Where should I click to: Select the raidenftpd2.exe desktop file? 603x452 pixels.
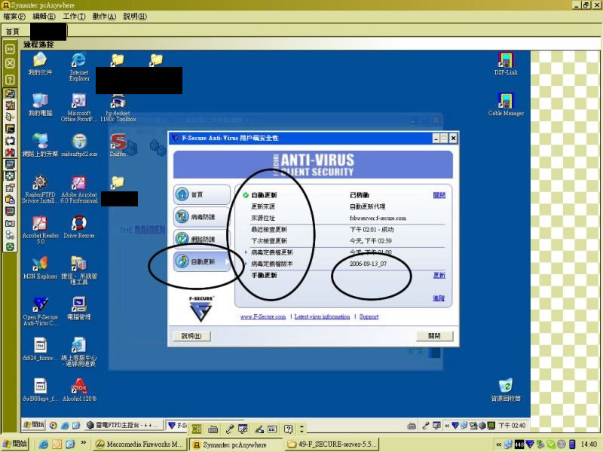(x=79, y=145)
